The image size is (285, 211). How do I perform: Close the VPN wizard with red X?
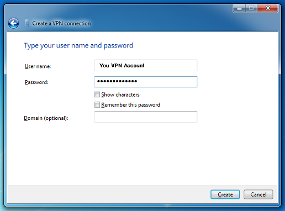pyautogui.click(x=268, y=8)
